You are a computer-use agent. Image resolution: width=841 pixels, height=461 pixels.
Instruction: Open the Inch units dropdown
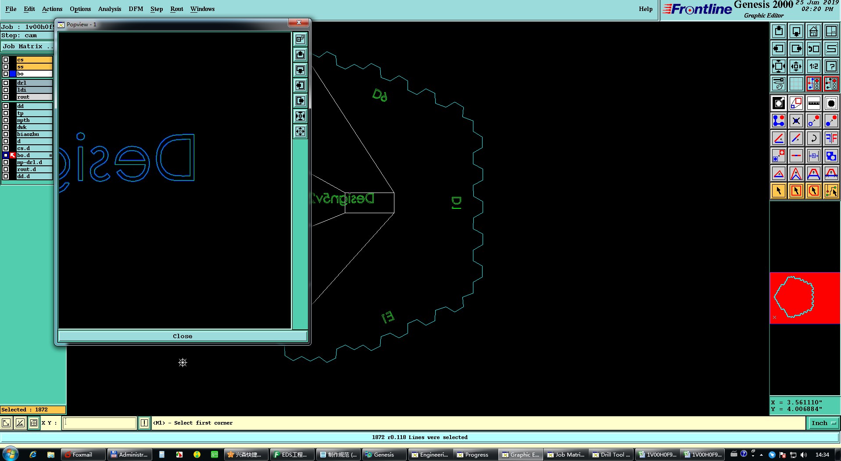point(823,423)
